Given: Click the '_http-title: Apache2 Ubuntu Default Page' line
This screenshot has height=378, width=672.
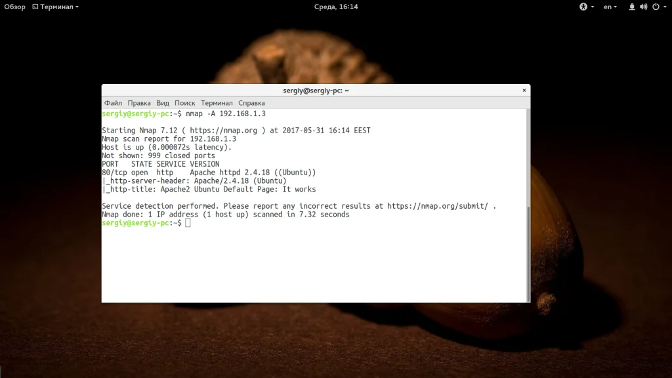Looking at the screenshot, I should [x=209, y=190].
